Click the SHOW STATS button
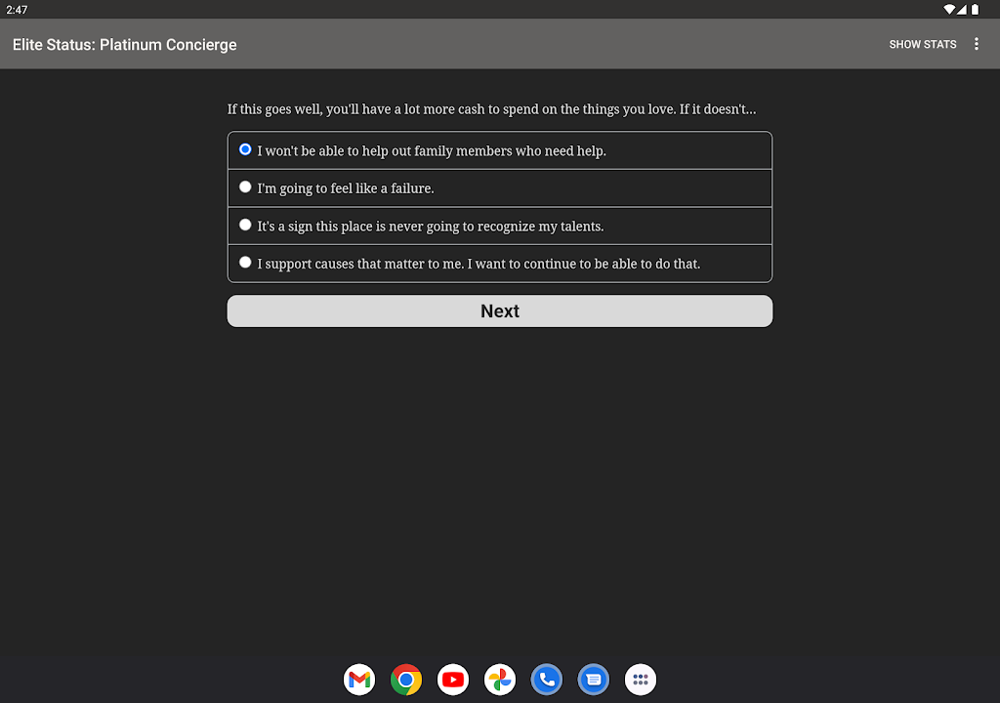1000x703 pixels. click(x=922, y=44)
